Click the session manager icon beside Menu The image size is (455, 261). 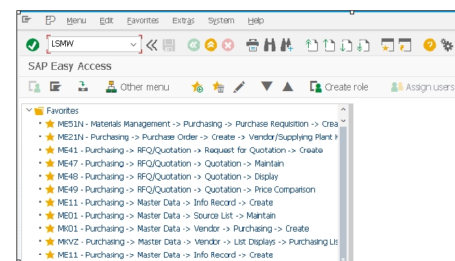click(x=50, y=21)
